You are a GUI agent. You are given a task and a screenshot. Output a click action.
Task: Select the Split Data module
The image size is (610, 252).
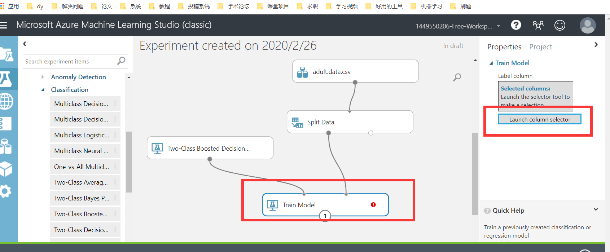point(350,122)
